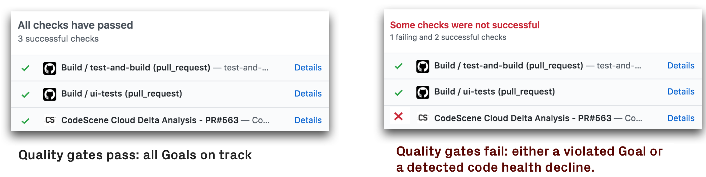Click 'All checks have passed' heading
706x177 pixels.
(x=75, y=25)
